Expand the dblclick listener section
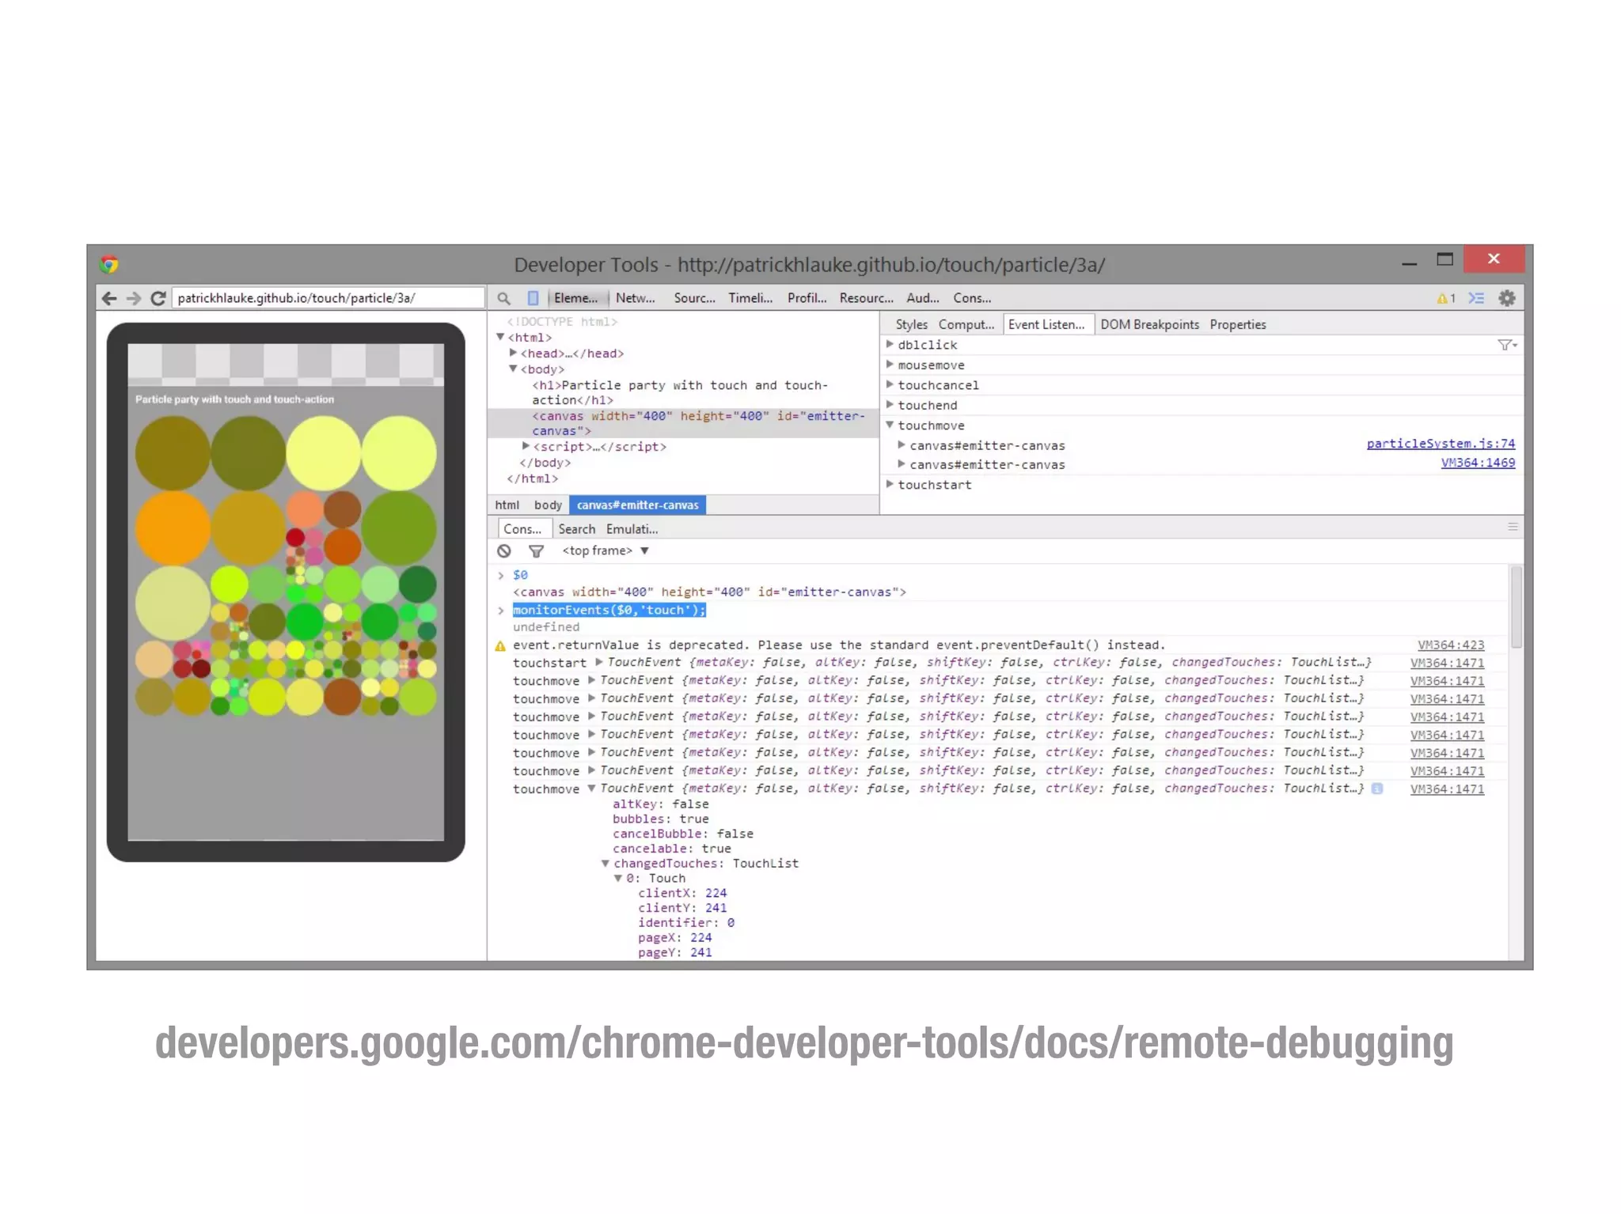Viewport: 1621px width, 1214px height. pyautogui.click(x=890, y=344)
